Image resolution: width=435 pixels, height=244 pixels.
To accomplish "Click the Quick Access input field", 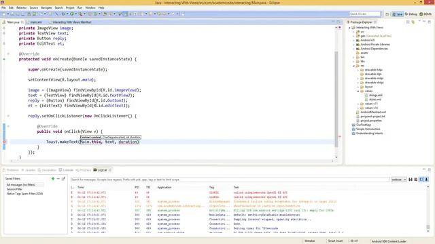I will click(365, 14).
